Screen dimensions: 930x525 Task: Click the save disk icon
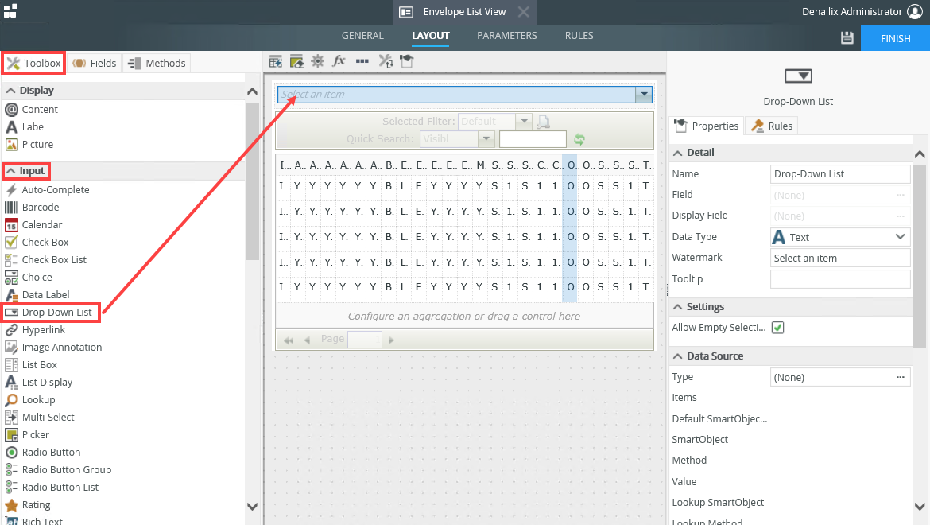click(x=847, y=37)
